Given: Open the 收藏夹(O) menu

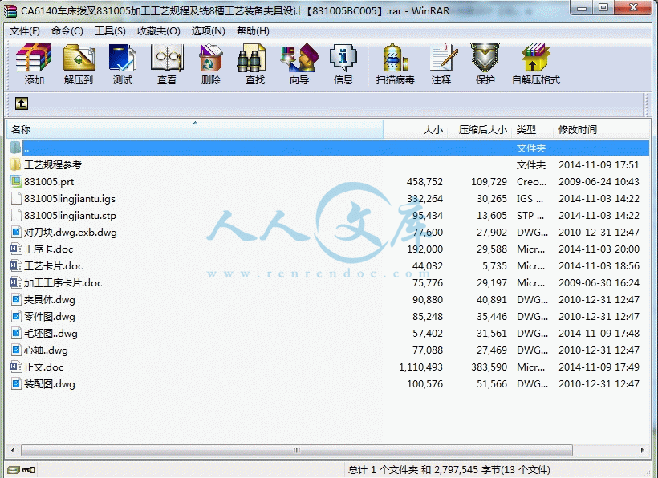Looking at the screenshot, I should click(x=159, y=31).
